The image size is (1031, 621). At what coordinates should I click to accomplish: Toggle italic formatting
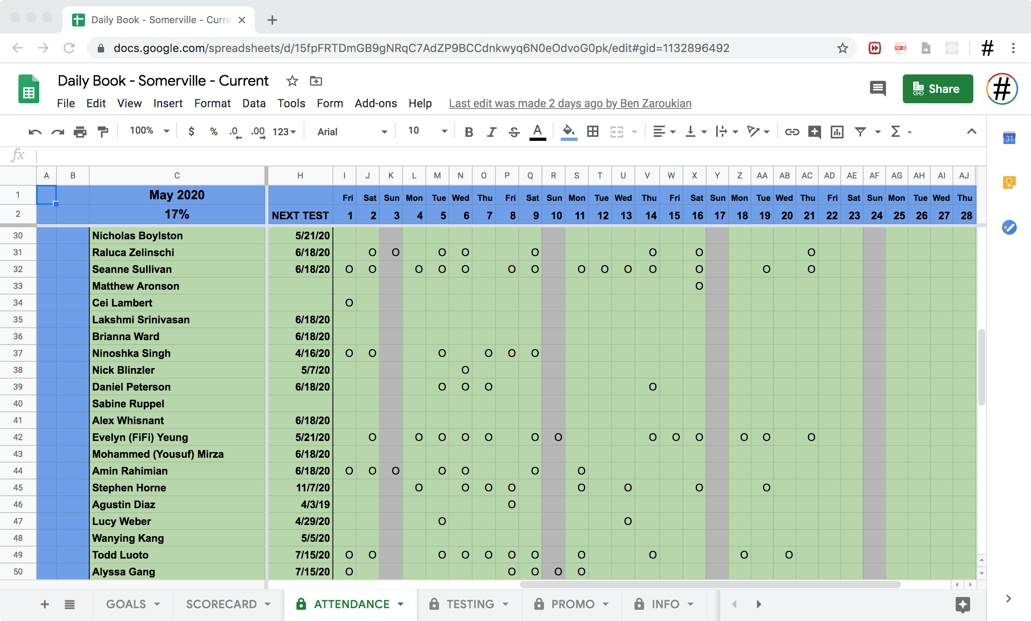pos(491,132)
